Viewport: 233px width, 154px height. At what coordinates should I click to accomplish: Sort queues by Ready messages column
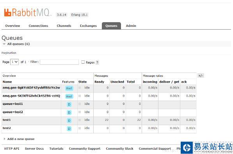pyautogui.click(x=99, y=82)
